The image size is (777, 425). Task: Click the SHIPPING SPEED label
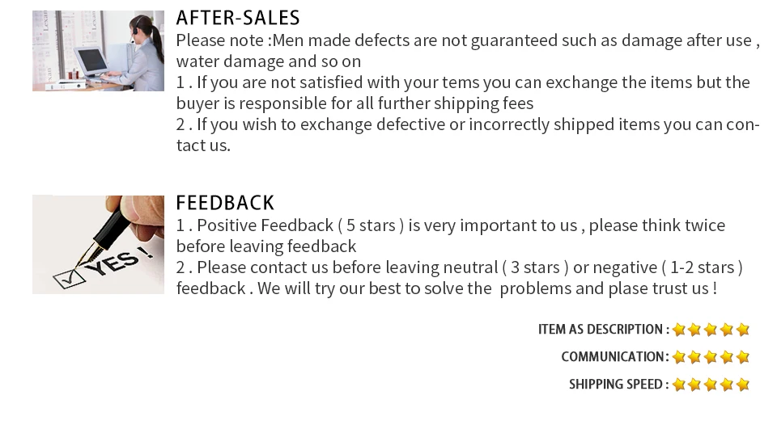pyautogui.click(x=619, y=385)
